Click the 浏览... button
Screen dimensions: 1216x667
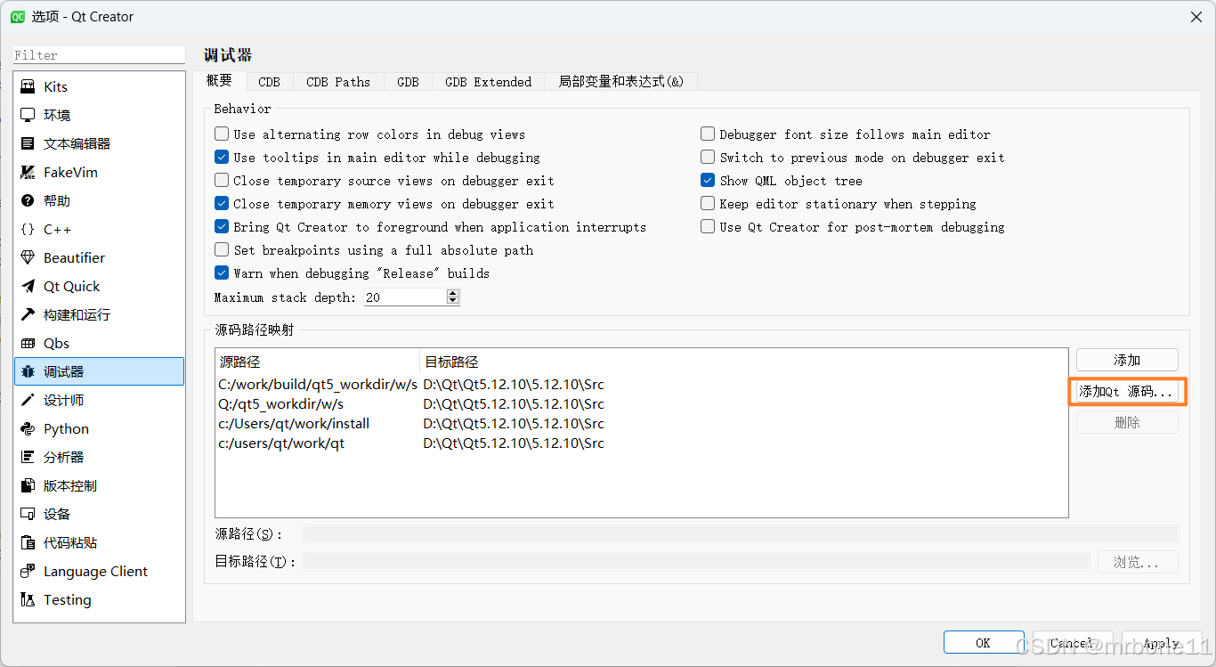click(1137, 562)
